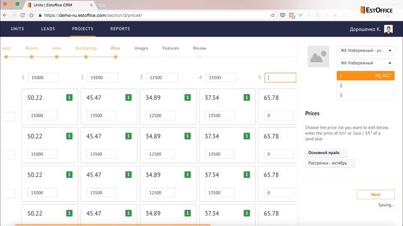Click price field 0 in top-row 65.78 card

279,116
